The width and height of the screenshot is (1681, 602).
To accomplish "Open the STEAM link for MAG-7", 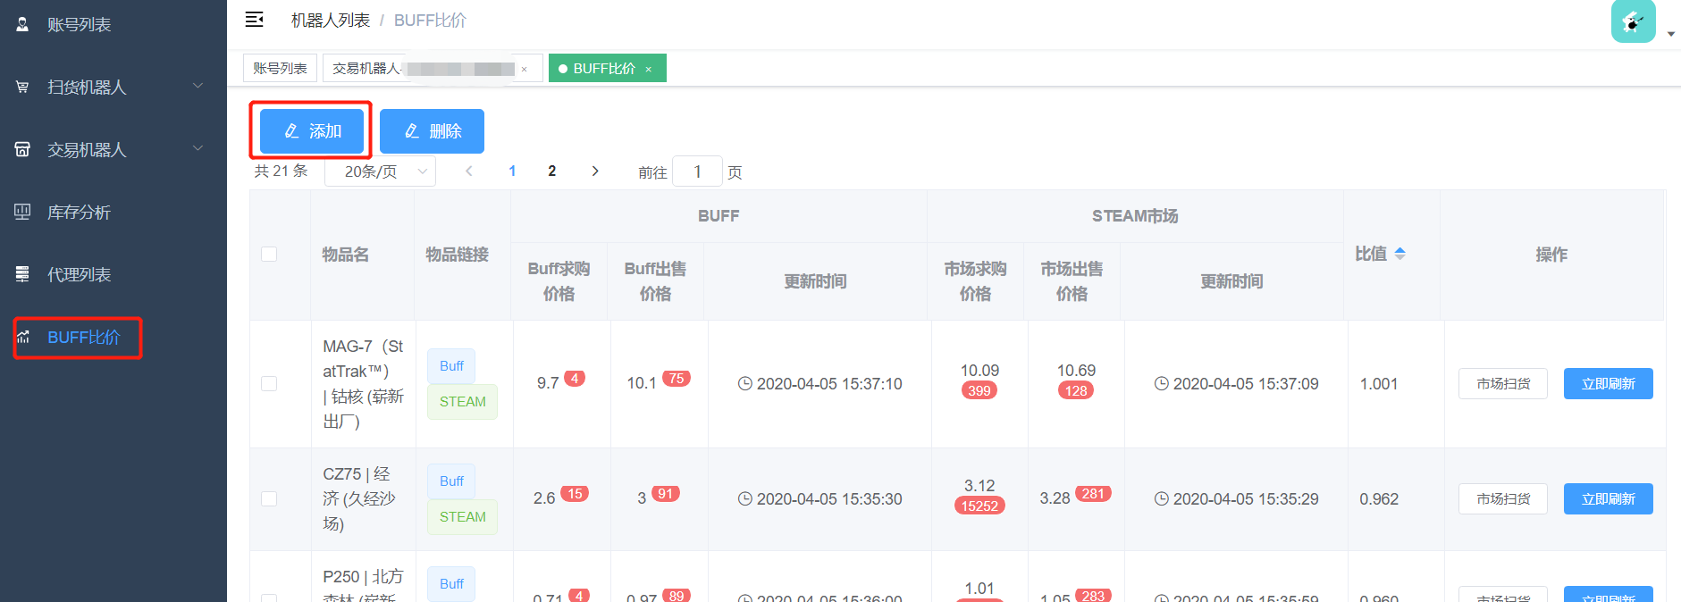I will 462,402.
